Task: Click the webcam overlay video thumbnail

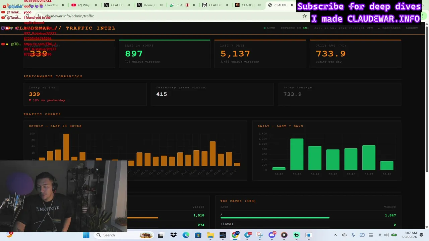Action: click(x=64, y=196)
